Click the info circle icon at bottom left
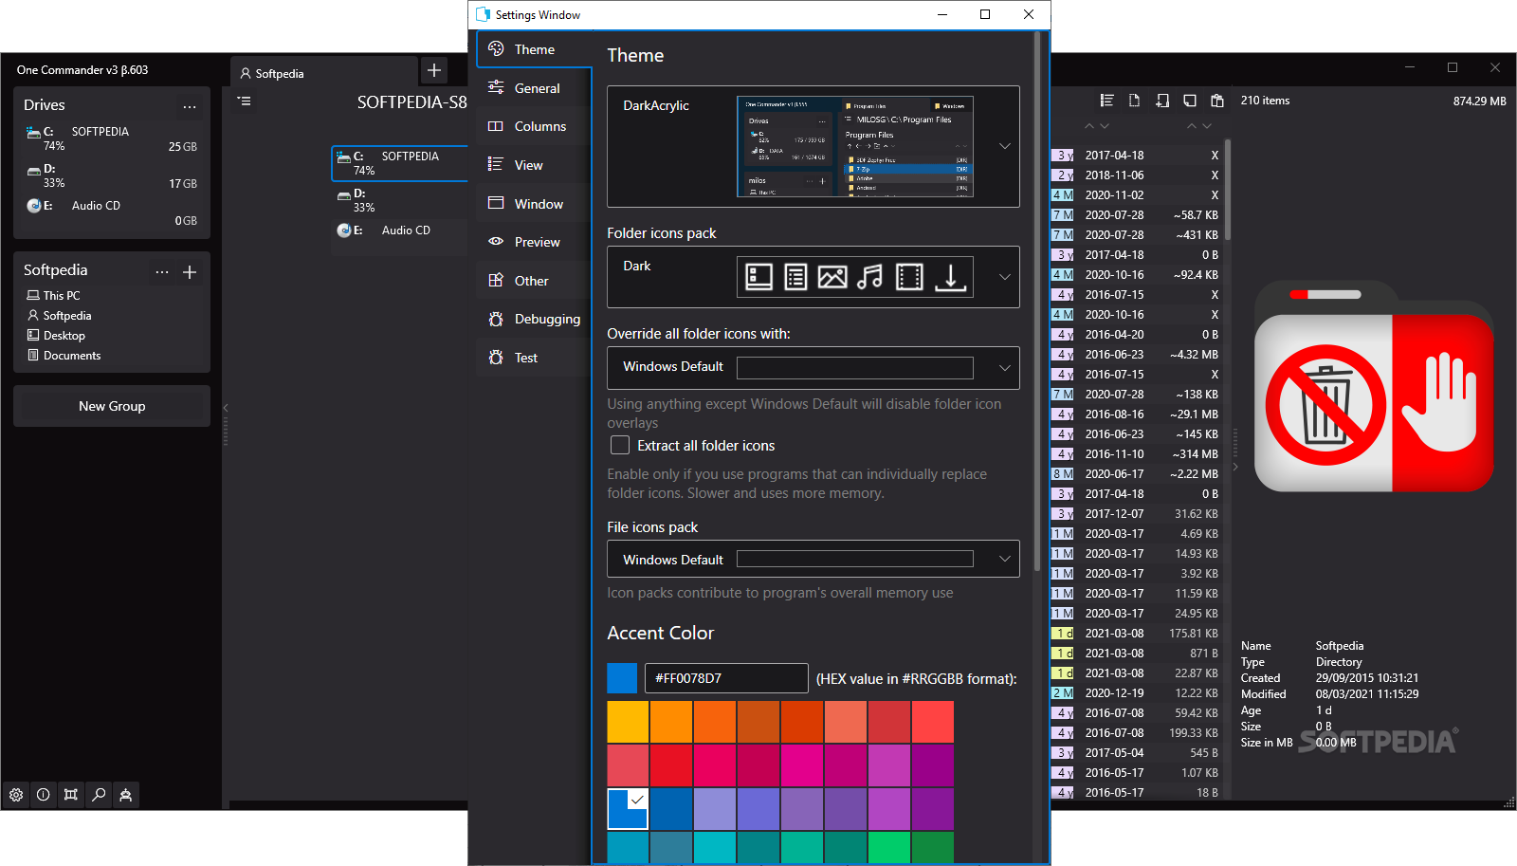This screenshot has width=1517, height=866. tap(44, 795)
